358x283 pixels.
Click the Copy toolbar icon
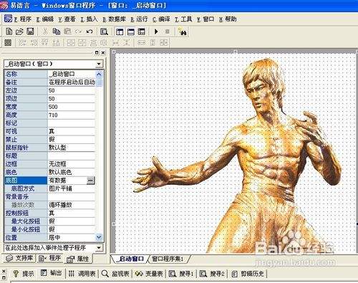click(x=57, y=32)
